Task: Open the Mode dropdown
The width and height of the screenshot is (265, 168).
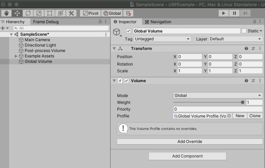Action: click(x=218, y=95)
